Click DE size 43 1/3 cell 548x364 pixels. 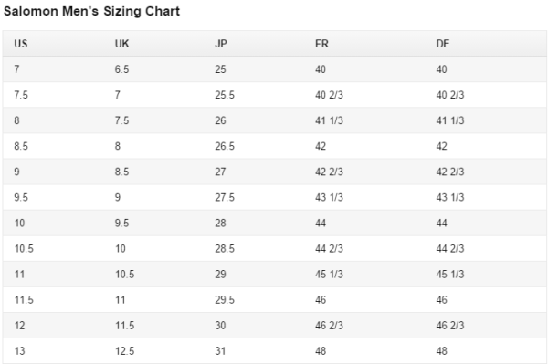tap(450, 197)
